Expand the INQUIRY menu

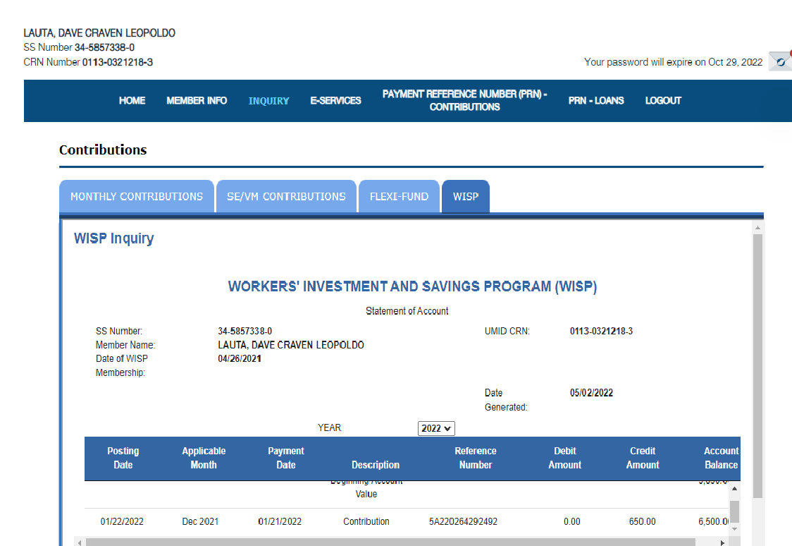268,101
